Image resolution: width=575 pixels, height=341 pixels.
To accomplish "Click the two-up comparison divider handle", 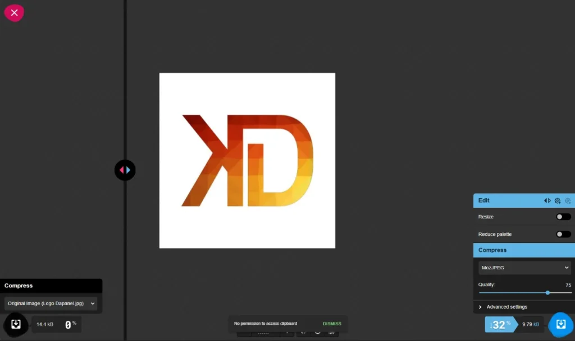I will click(125, 170).
